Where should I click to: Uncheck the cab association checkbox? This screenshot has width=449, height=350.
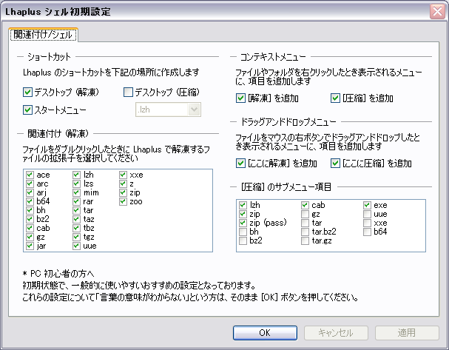click(30, 228)
